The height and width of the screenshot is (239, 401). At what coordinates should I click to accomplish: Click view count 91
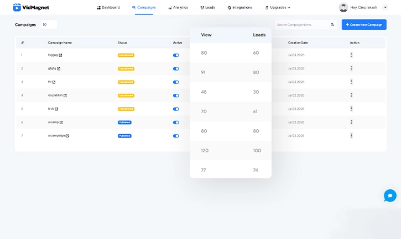(x=203, y=72)
